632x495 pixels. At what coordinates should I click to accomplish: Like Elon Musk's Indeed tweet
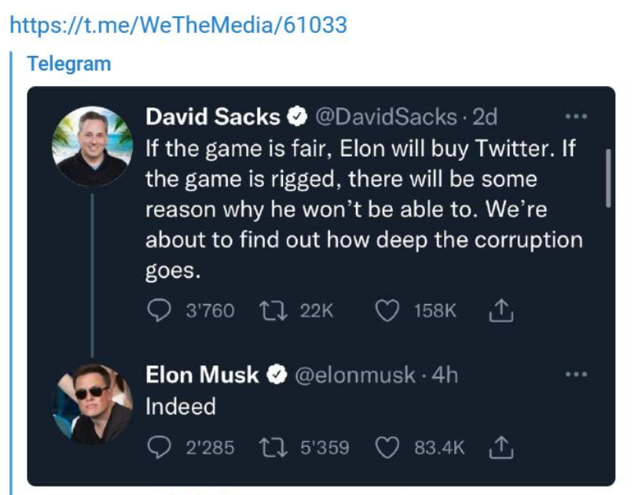(388, 446)
